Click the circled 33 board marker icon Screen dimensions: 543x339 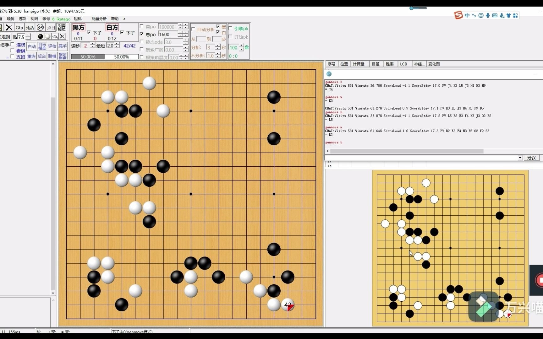(x=41, y=28)
